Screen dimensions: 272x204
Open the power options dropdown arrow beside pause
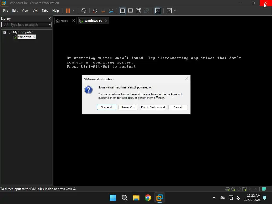coord(74,11)
